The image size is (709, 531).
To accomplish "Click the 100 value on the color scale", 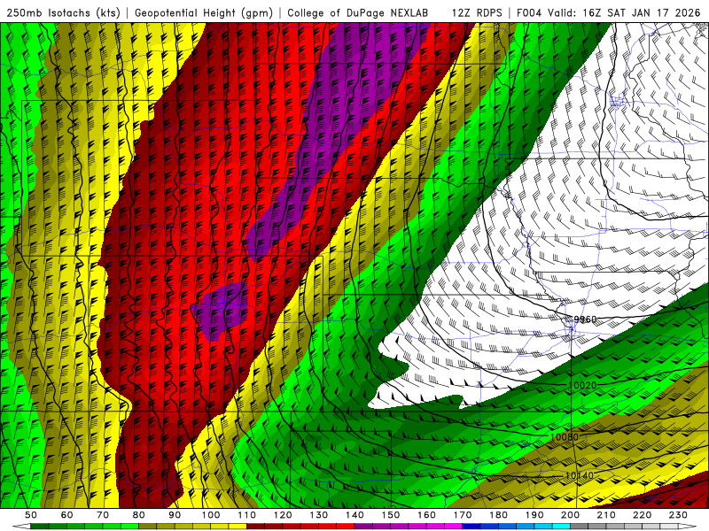I will click(x=211, y=515).
